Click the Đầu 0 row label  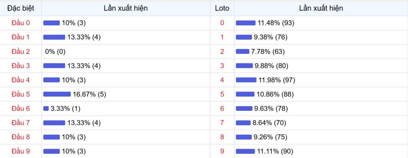coord(21,23)
